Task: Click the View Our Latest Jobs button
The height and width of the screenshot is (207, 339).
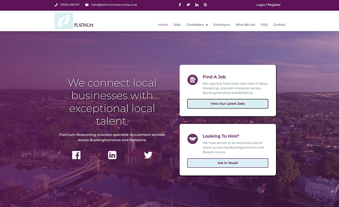Action: click(228, 104)
